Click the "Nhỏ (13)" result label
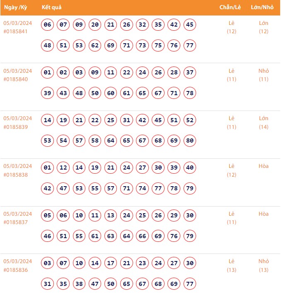This screenshot has height=298, width=281. coord(264,266)
